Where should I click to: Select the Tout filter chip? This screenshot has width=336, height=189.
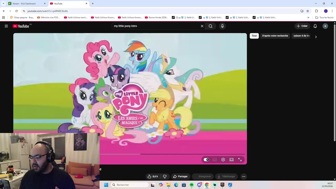tap(254, 36)
